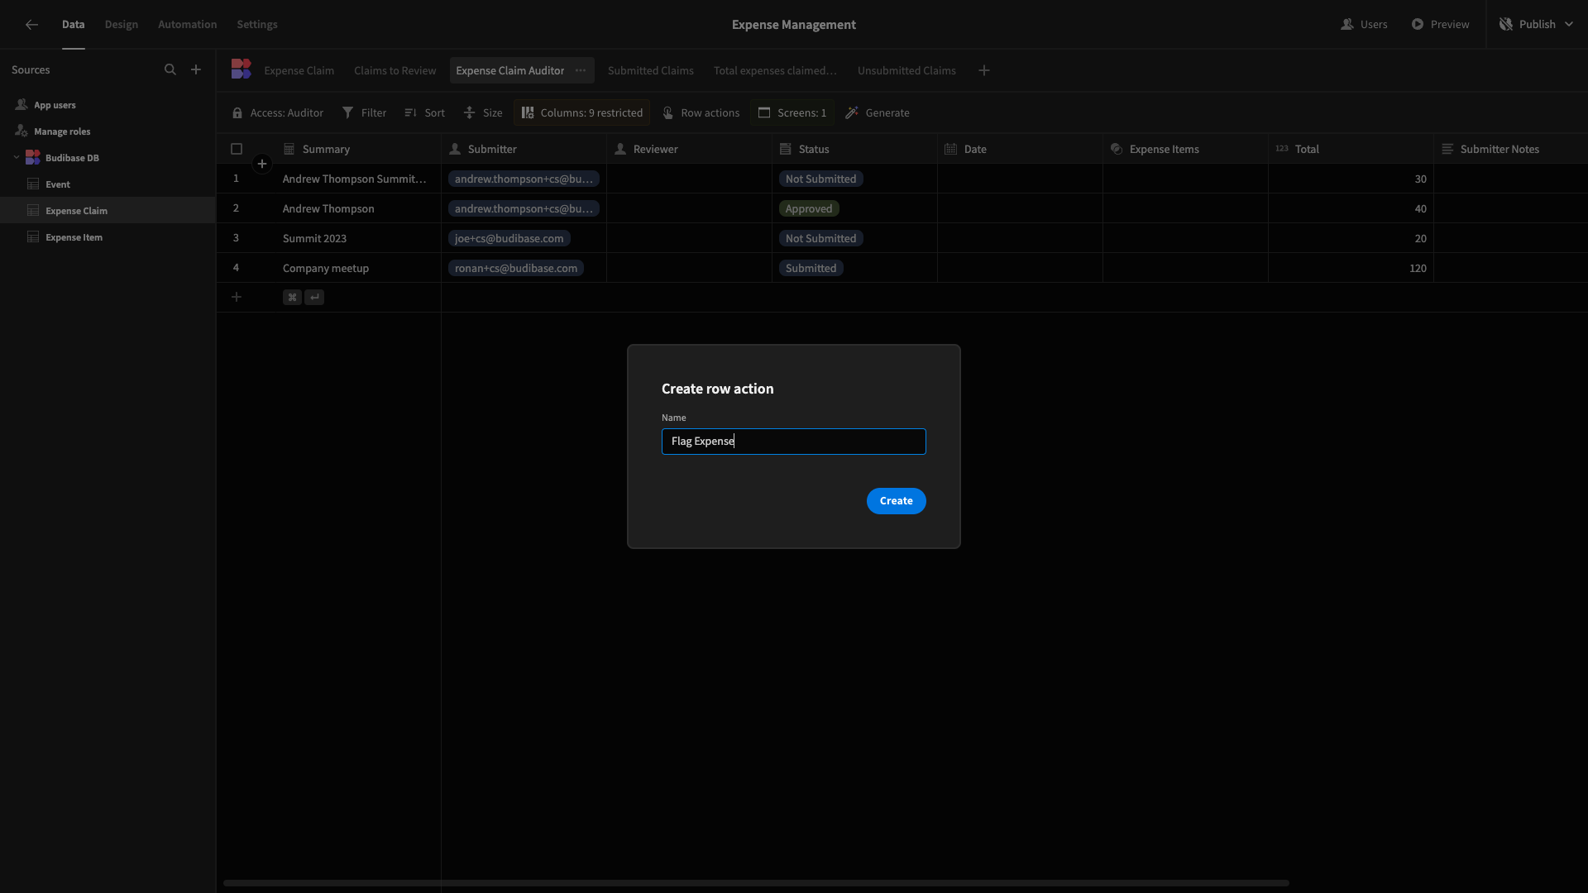Image resolution: width=1588 pixels, height=893 pixels.
Task: Click Submitter Notes column header
Action: tap(1510, 150)
